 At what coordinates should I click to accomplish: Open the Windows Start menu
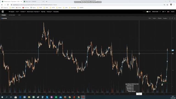2,97
